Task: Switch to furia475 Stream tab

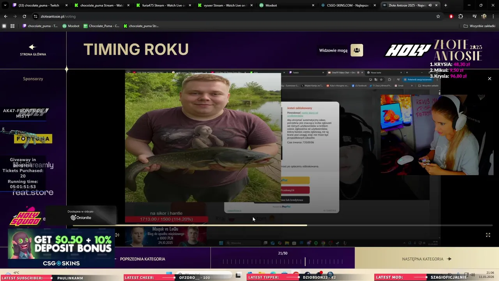Action: pyautogui.click(x=164, y=5)
